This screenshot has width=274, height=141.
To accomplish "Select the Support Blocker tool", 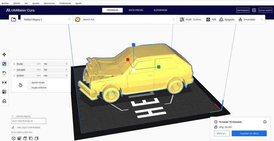I will coord(4,101).
